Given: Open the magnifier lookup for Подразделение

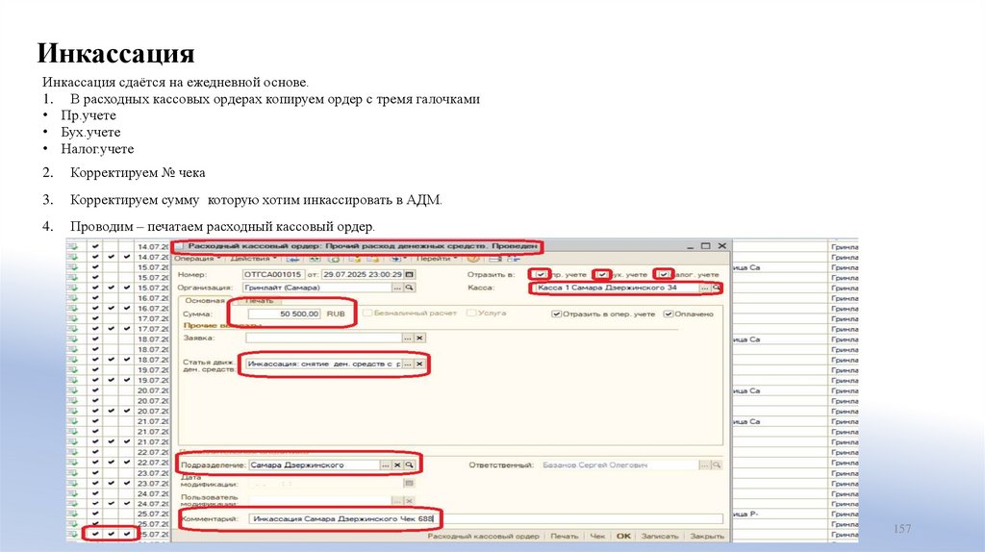Looking at the screenshot, I should pyautogui.click(x=409, y=465).
